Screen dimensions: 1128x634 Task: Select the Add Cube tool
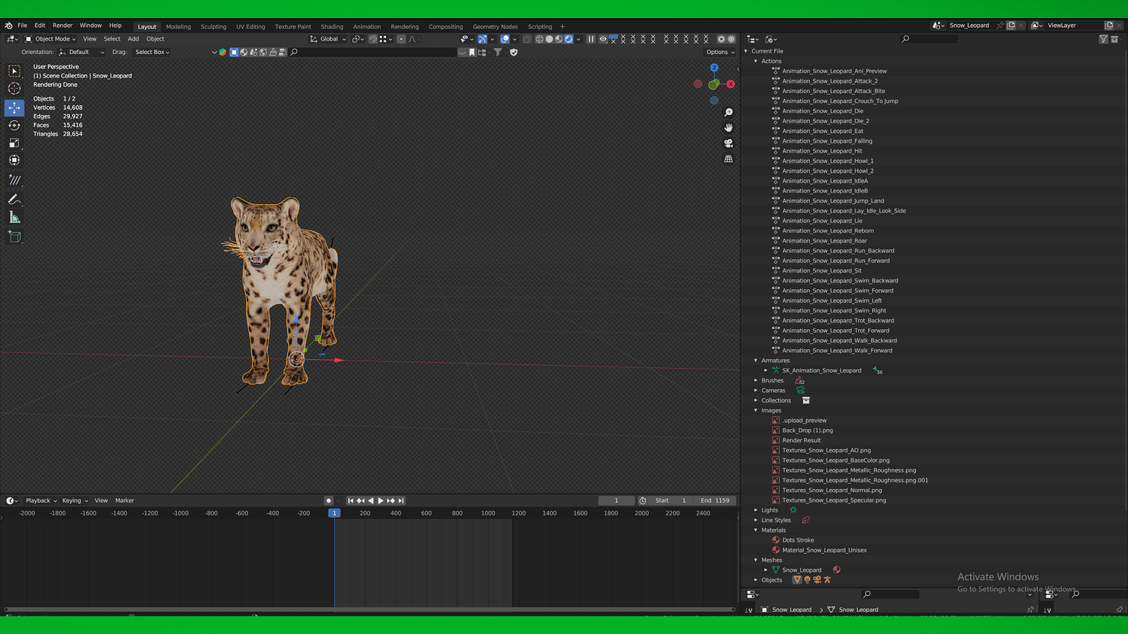pyautogui.click(x=14, y=237)
